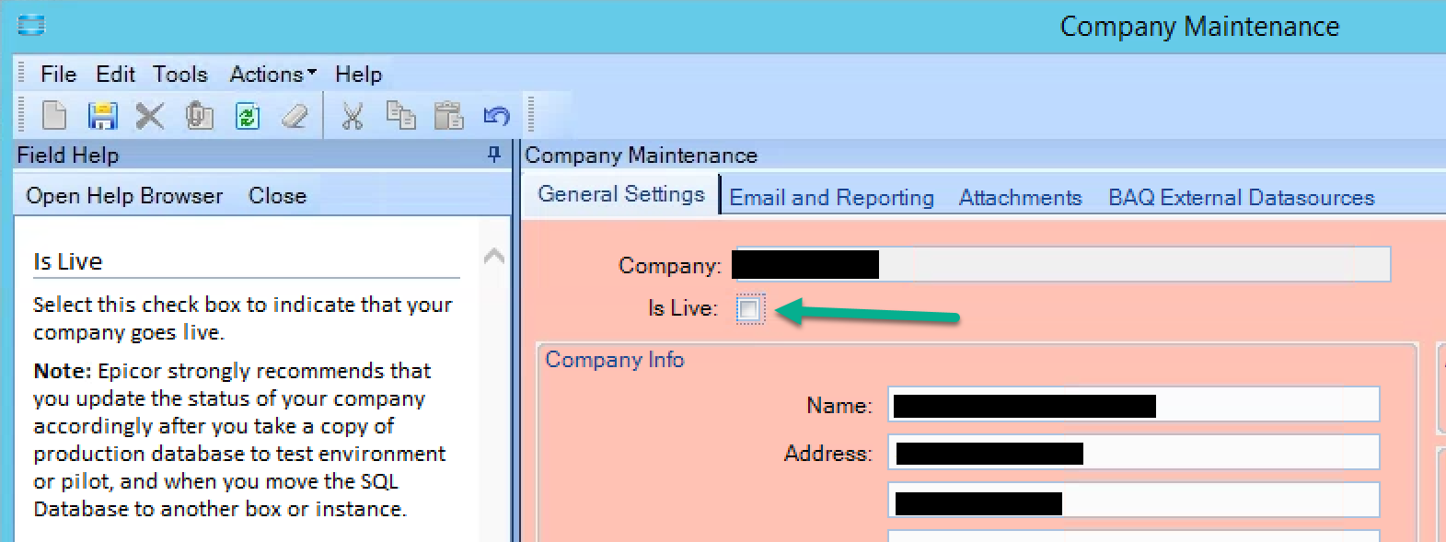Screen dimensions: 1446x542
Task: Switch to Email and Reporting tab
Action: [x=831, y=198]
